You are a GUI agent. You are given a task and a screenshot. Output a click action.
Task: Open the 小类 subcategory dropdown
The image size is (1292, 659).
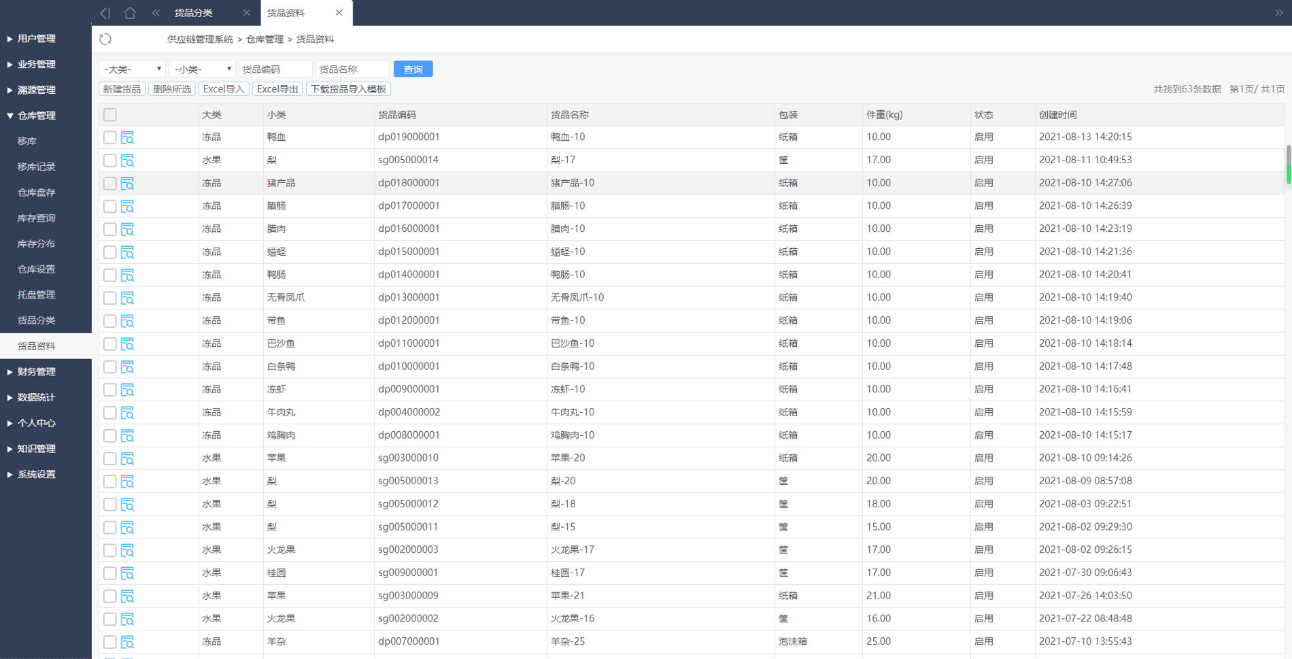(202, 69)
